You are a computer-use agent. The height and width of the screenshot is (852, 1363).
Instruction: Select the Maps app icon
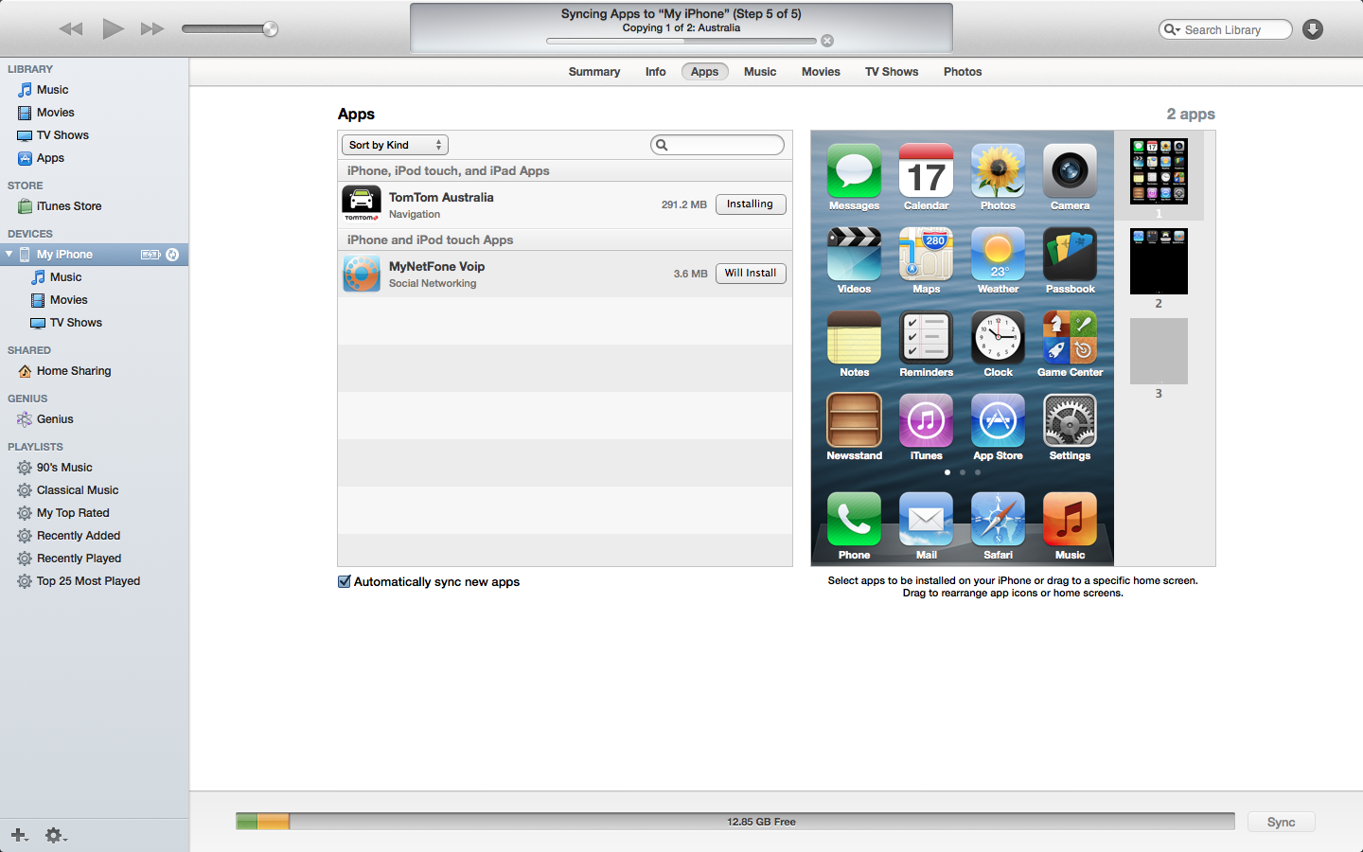pyautogui.click(x=926, y=255)
